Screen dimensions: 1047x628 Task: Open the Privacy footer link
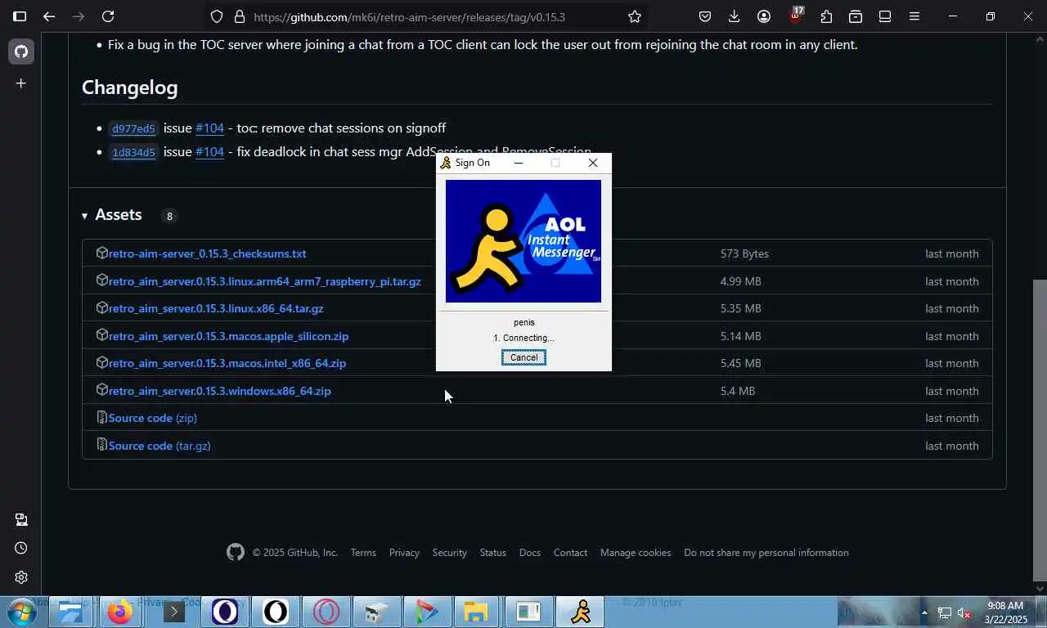click(404, 553)
